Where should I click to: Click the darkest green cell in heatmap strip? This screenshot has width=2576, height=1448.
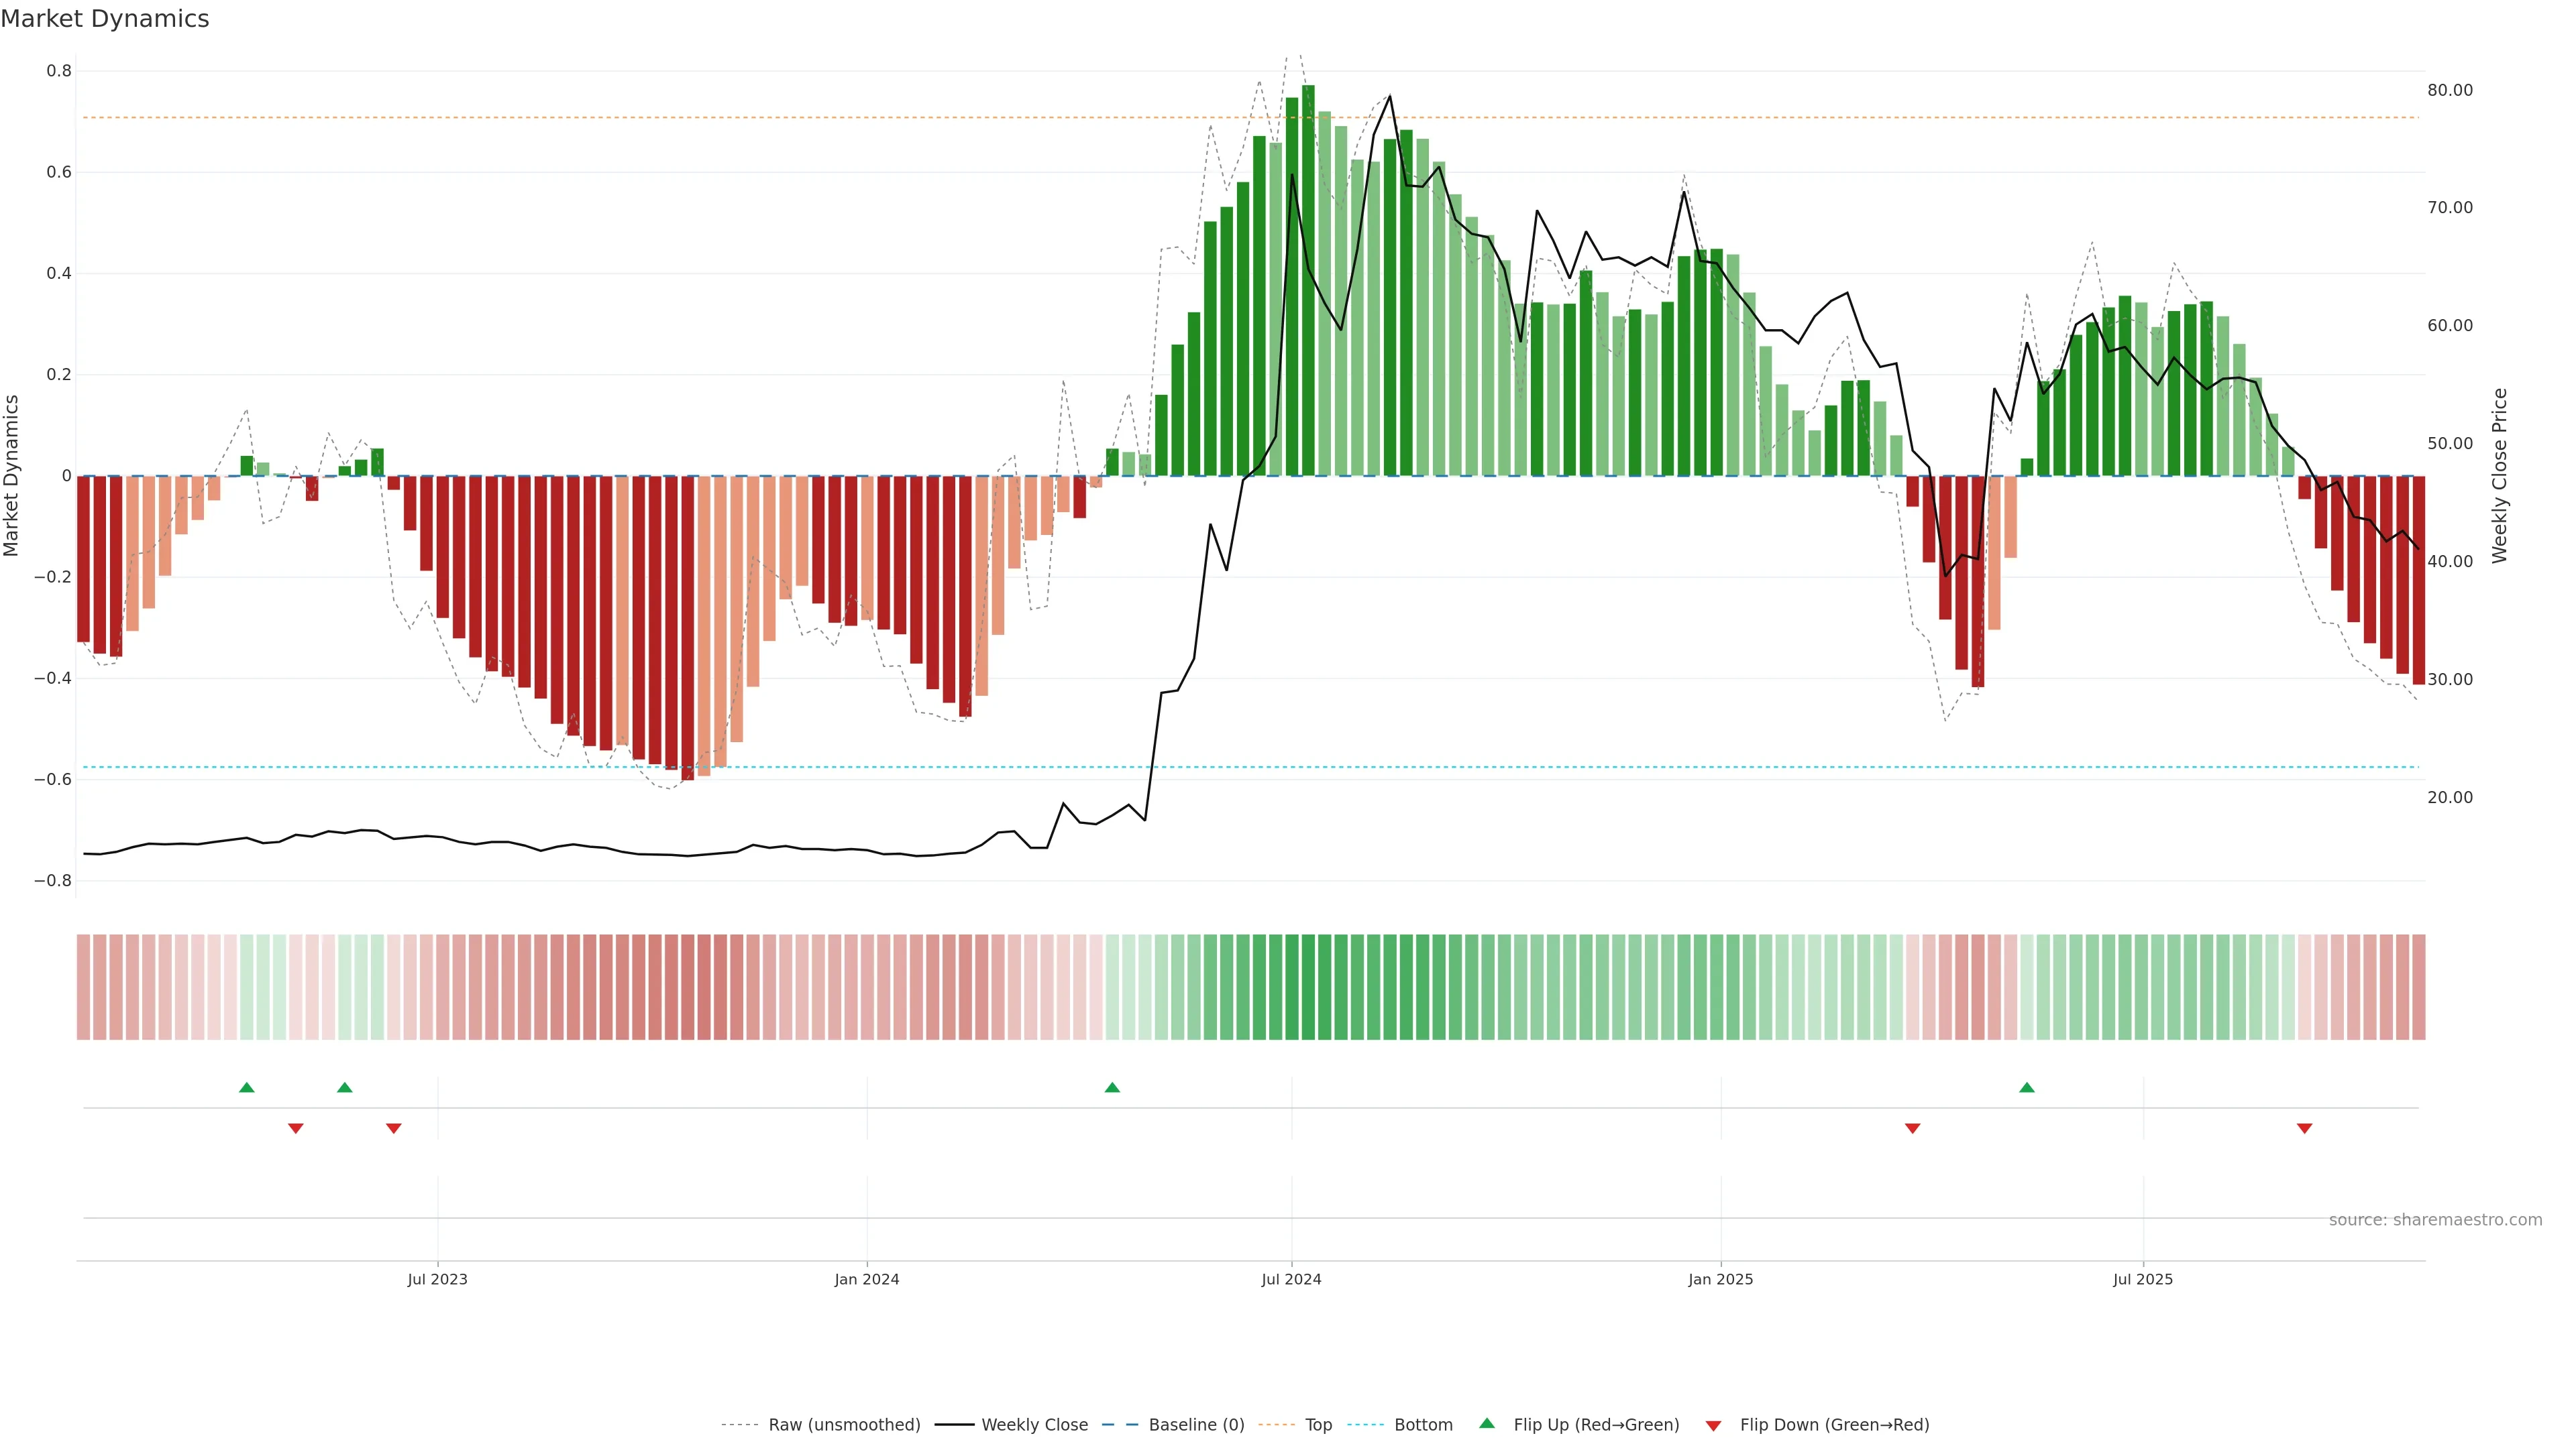[x=1308, y=986]
